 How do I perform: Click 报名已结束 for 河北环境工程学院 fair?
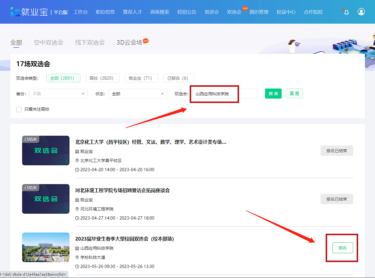click(x=337, y=199)
